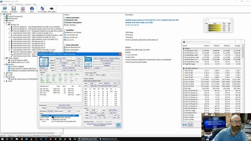This screenshot has height=141, width=251.
Task: Click the Current column header in Sensor Status
Action: [206, 46]
